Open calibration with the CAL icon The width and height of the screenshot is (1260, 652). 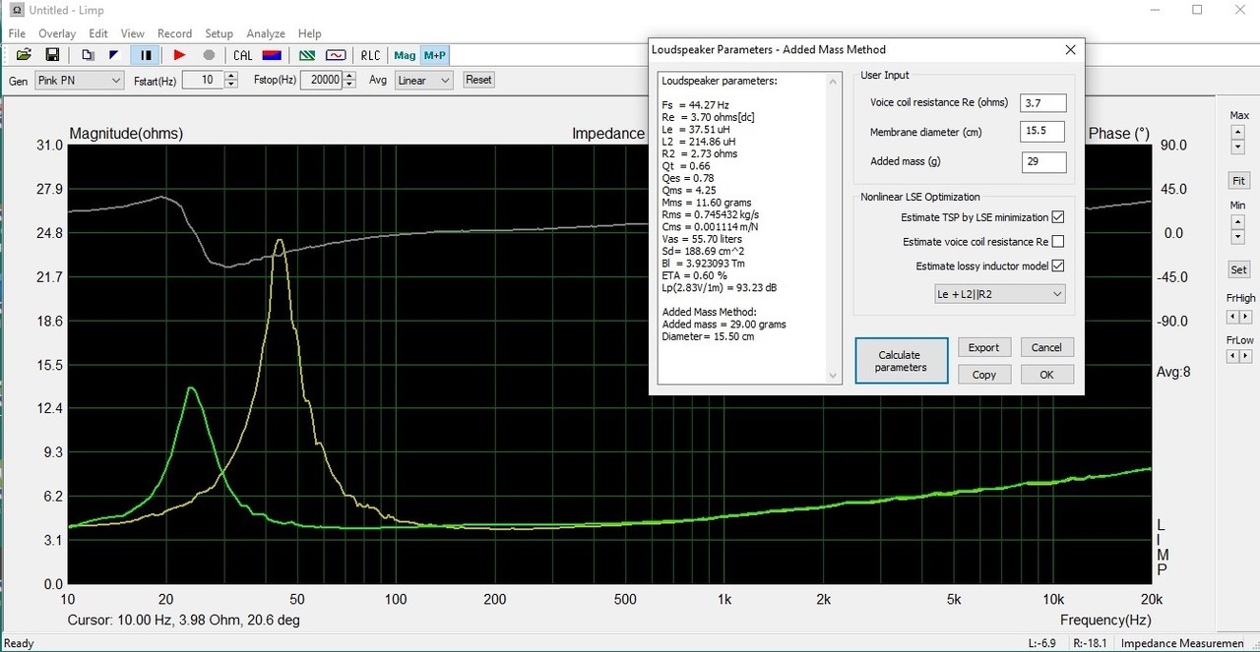242,55
